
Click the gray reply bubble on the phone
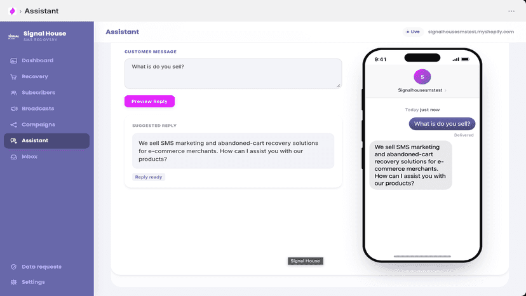[410, 165]
